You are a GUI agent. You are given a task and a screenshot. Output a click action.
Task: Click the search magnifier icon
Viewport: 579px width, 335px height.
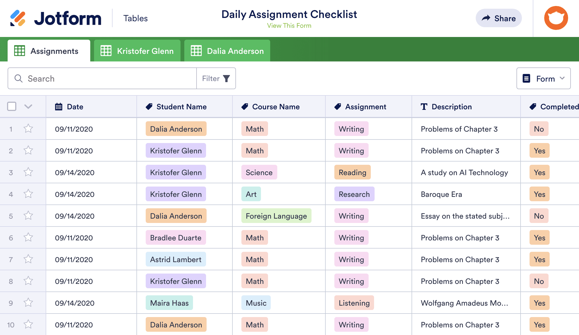click(x=18, y=79)
